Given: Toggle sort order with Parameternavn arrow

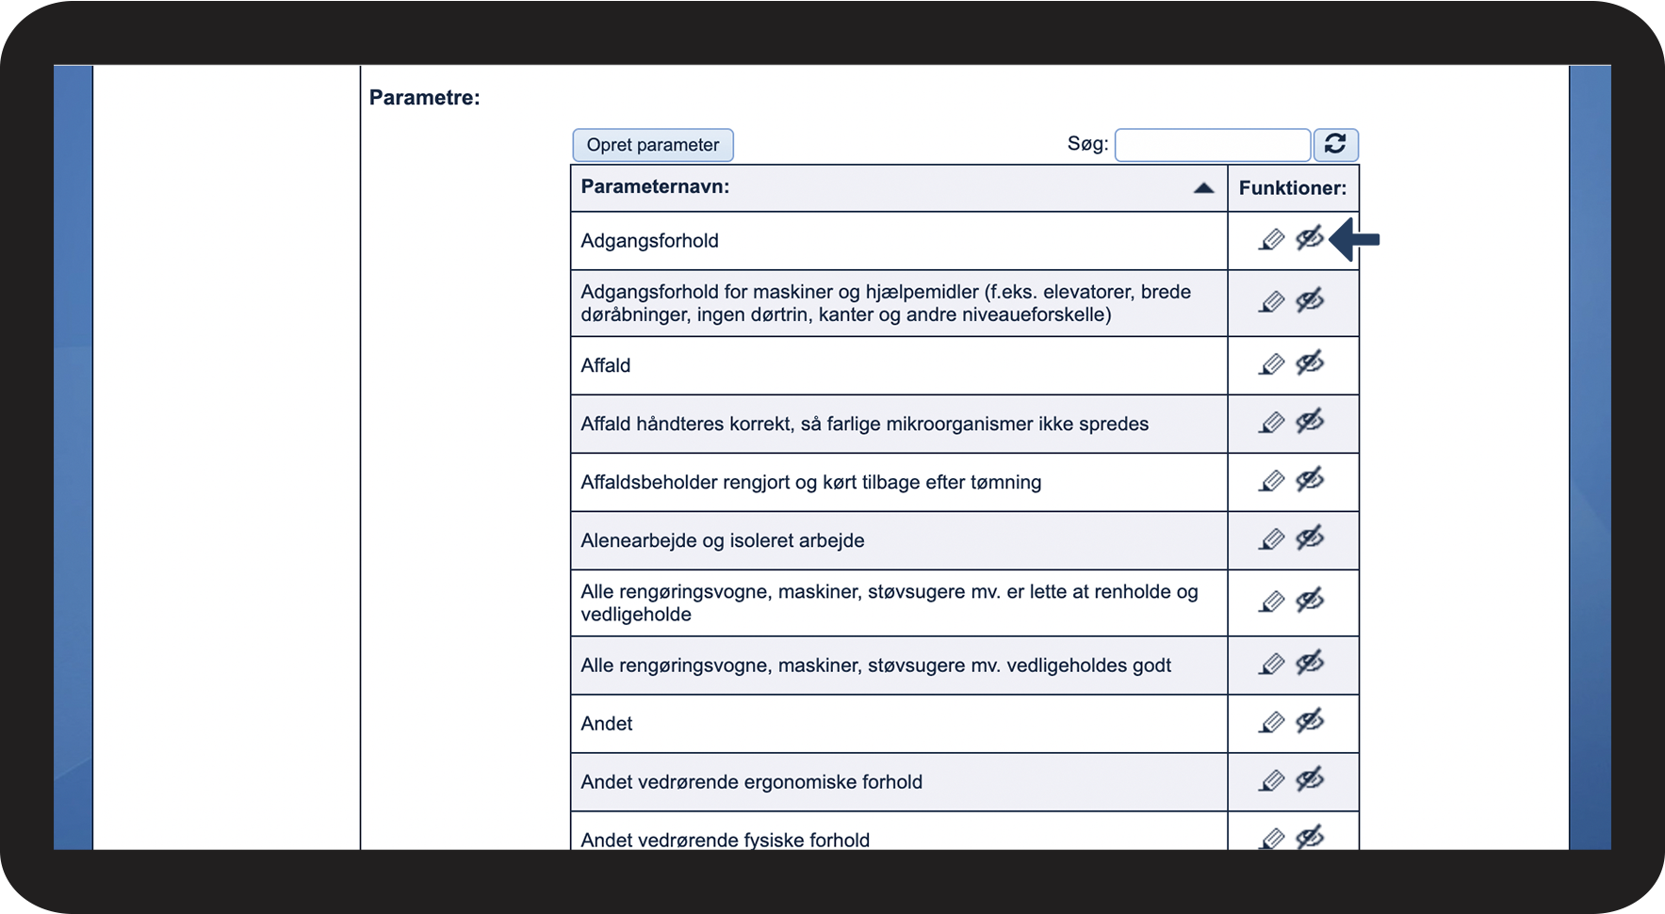Looking at the screenshot, I should pyautogui.click(x=1203, y=187).
